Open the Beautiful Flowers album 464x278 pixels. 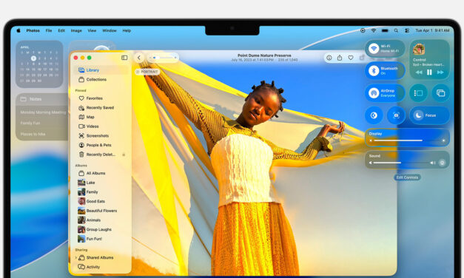click(101, 211)
